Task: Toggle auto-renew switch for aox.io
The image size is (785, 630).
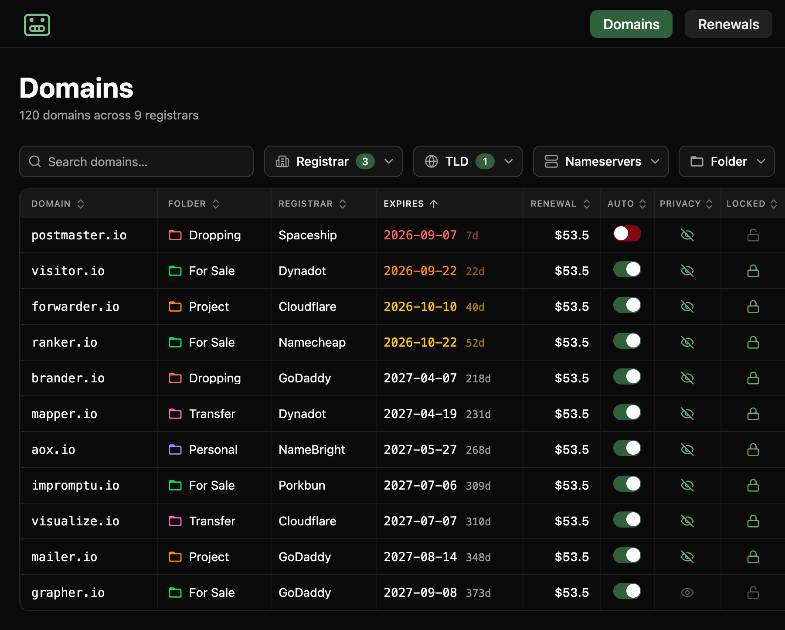Action: (627, 448)
